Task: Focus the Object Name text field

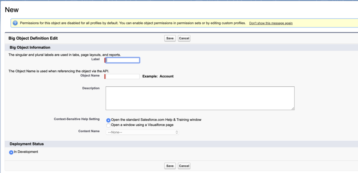Action: tap(123, 76)
